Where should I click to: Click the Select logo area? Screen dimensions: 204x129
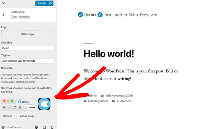tap(28, 34)
